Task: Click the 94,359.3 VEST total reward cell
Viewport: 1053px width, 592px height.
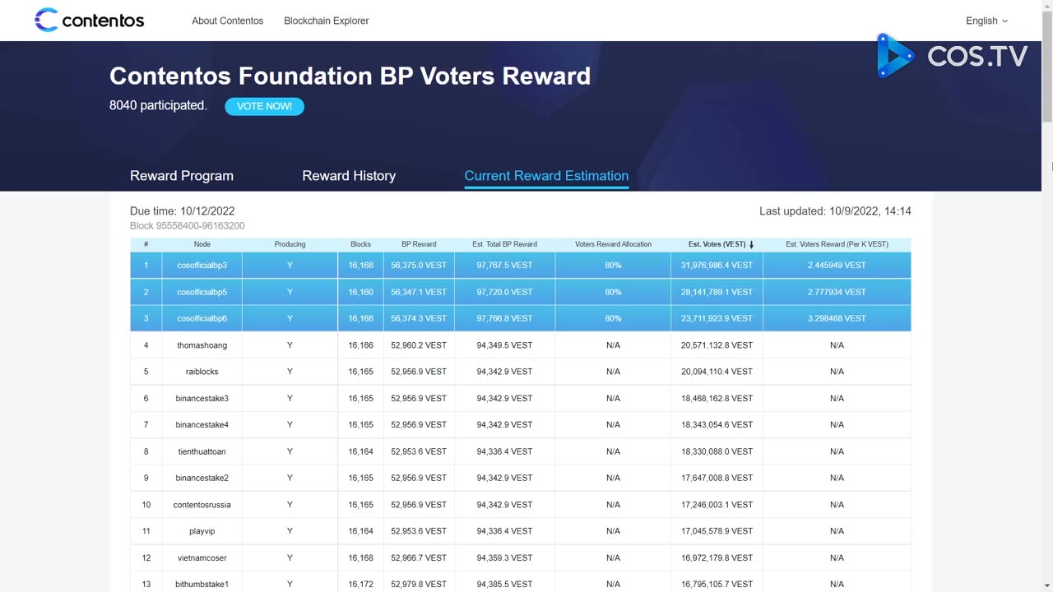Action: (504, 558)
